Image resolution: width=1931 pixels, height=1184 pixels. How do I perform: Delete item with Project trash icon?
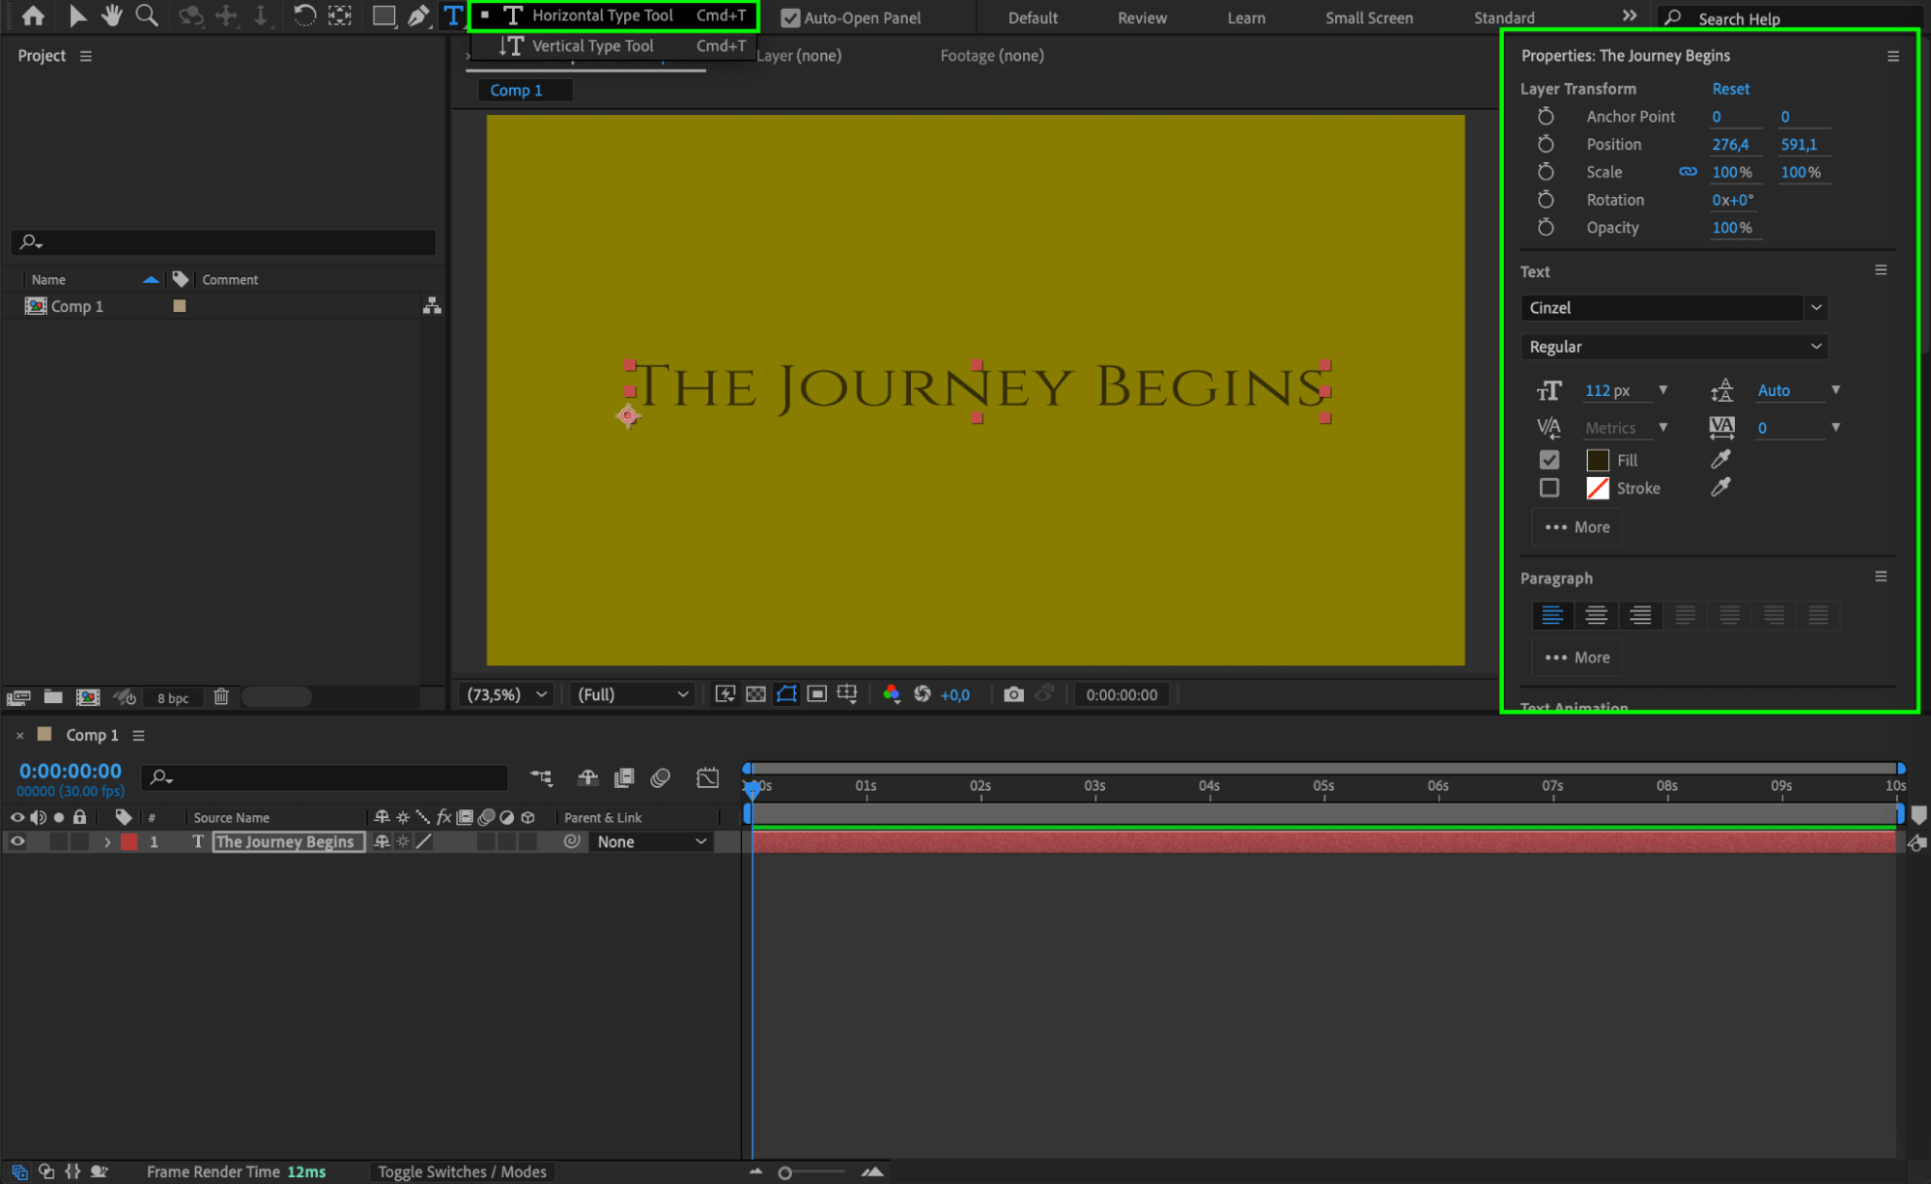[x=221, y=696]
